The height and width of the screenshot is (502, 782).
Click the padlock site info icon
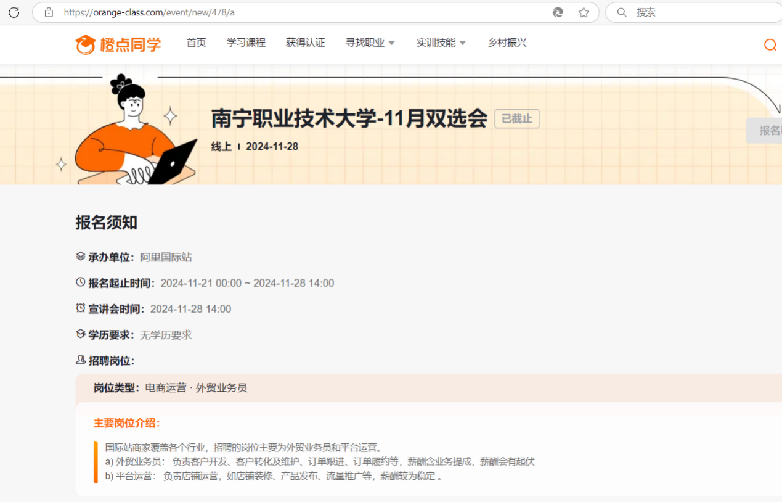click(49, 12)
